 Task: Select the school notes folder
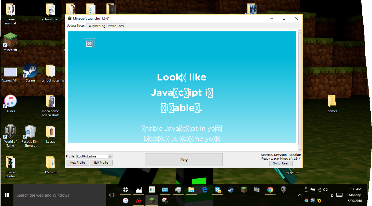[x=50, y=73]
